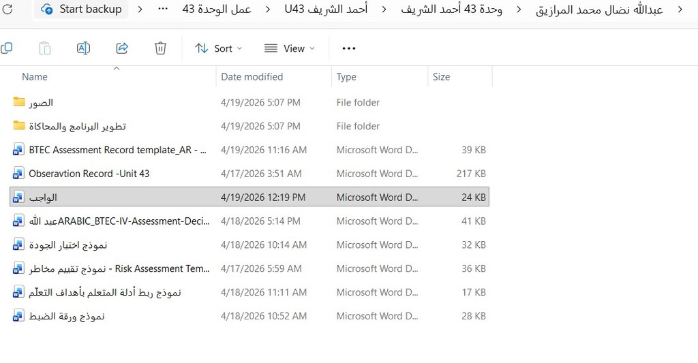
Task: Click the Paste clipboard icon
Action: pyautogui.click(x=45, y=48)
